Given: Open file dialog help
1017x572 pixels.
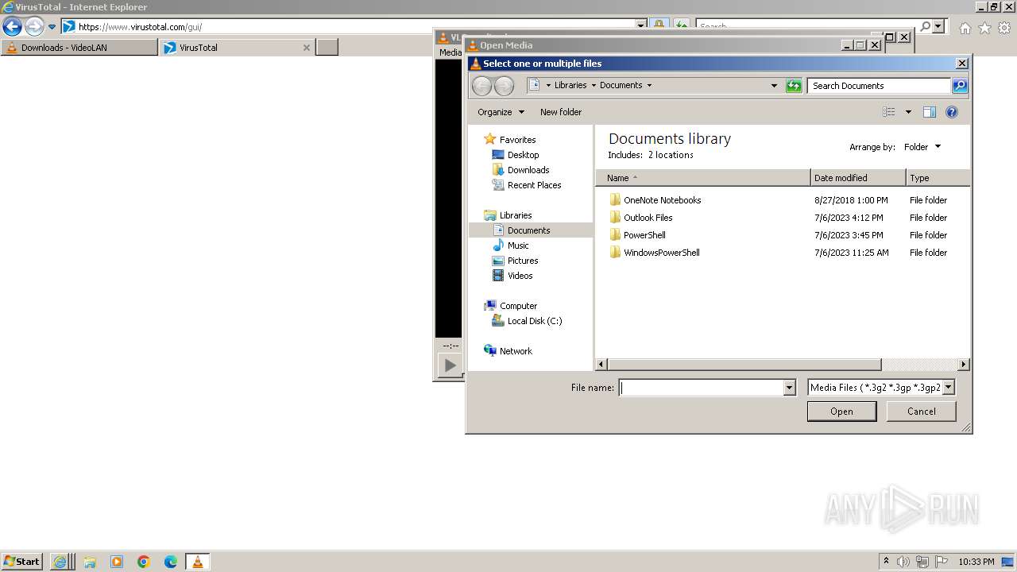Looking at the screenshot, I should (952, 112).
